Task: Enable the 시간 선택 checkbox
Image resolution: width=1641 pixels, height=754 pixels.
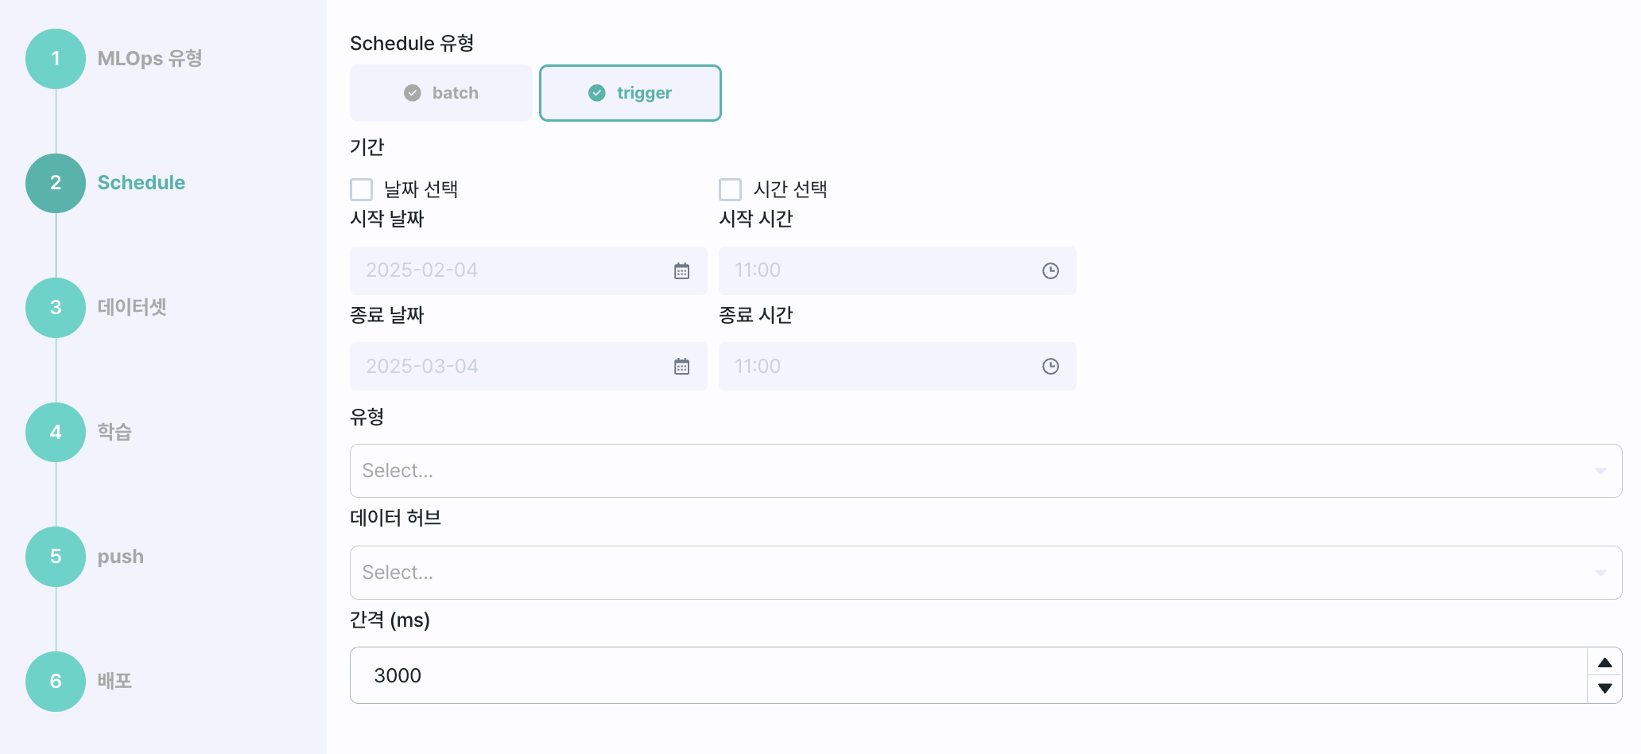Action: pyautogui.click(x=730, y=189)
